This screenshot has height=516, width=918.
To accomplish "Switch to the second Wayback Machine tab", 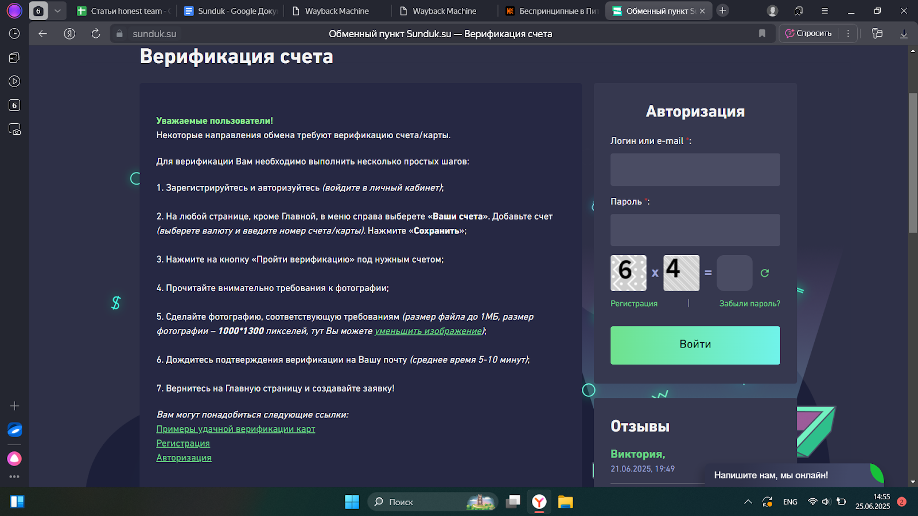I will pos(445,11).
